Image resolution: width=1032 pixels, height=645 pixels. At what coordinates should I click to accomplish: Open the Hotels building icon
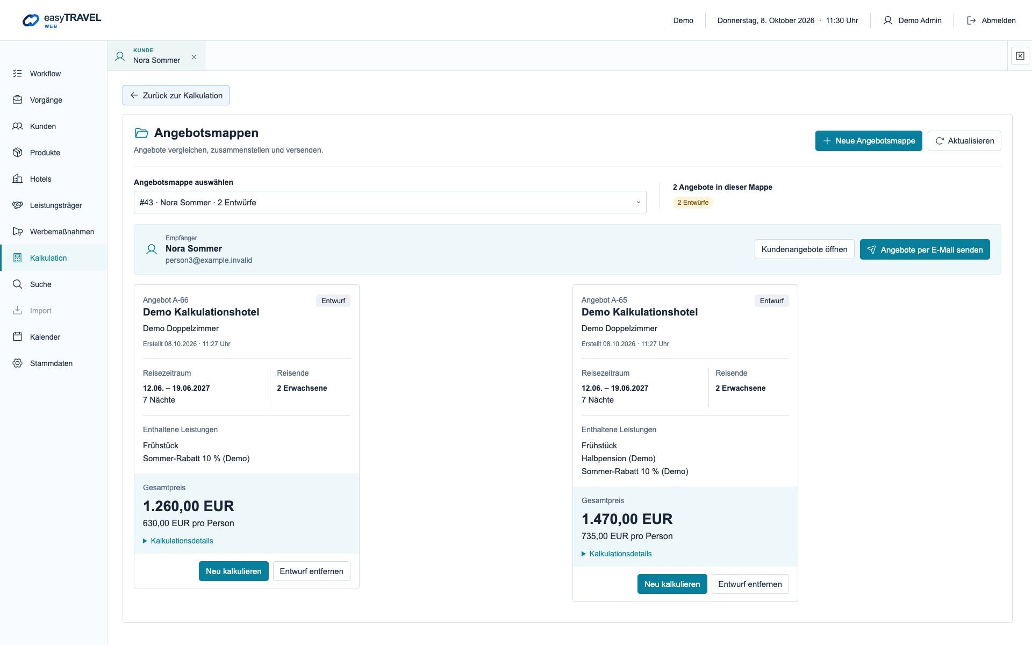coord(18,179)
